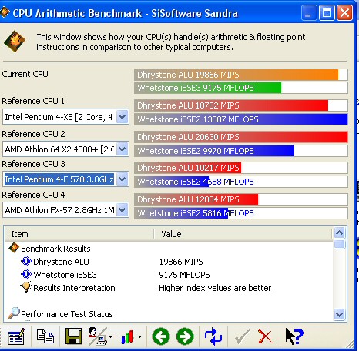Save results with the floppy disk icon
This screenshot has height=351, width=359.
[74, 336]
